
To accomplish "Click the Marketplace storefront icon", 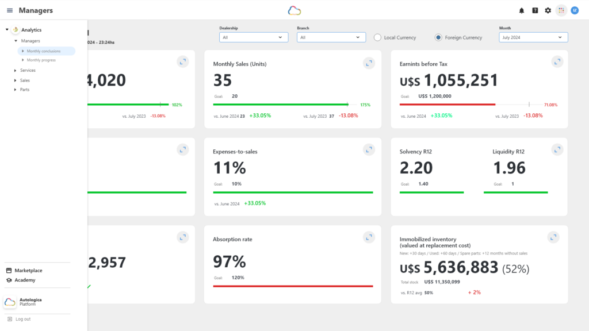I will coord(9,270).
